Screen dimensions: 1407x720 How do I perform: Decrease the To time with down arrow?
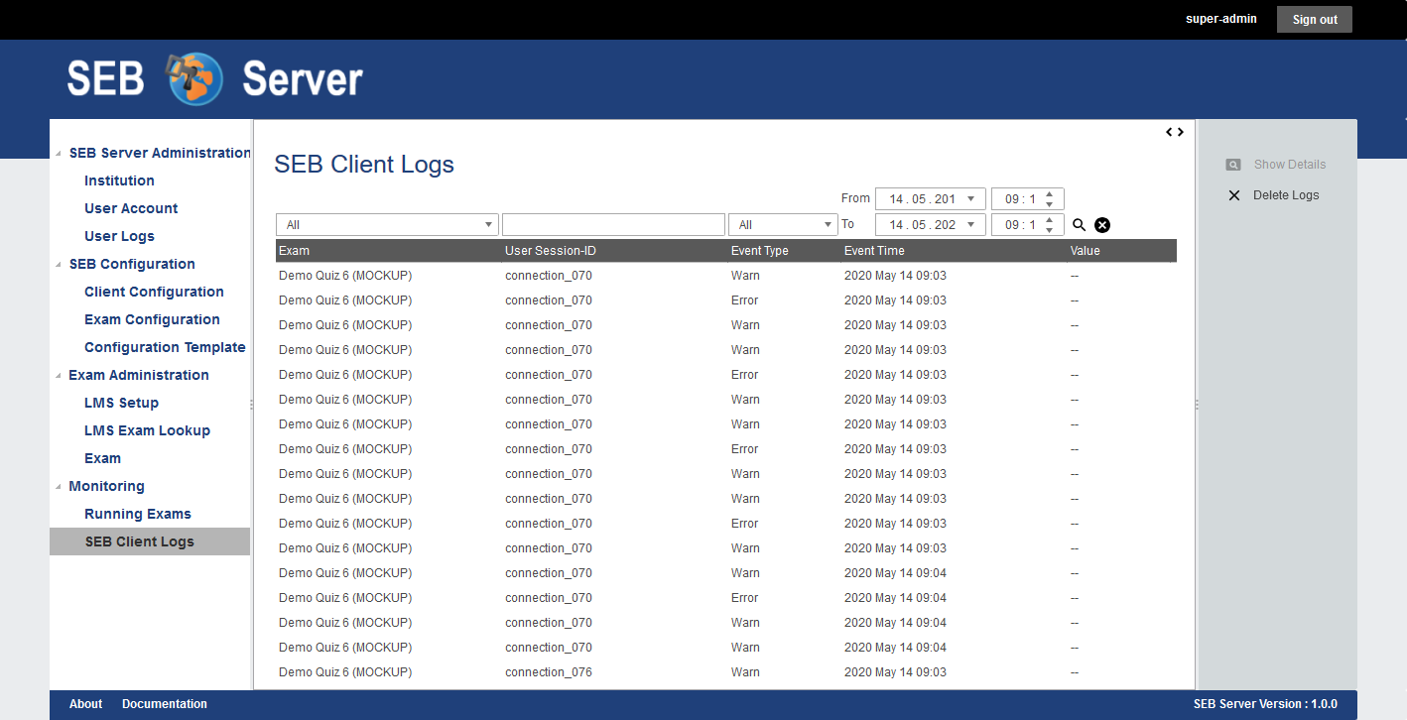click(1050, 230)
